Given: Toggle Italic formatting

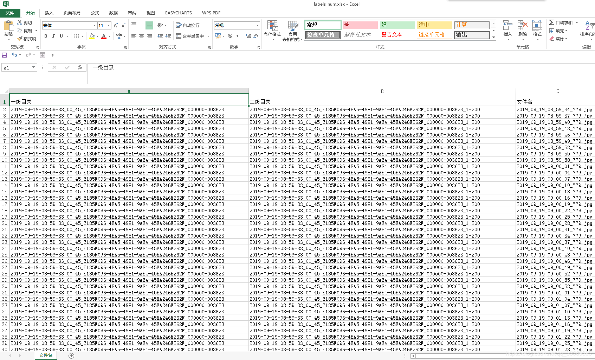Looking at the screenshot, I should [53, 36].
